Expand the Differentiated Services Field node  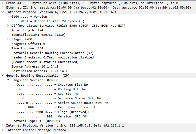[8, 26]
